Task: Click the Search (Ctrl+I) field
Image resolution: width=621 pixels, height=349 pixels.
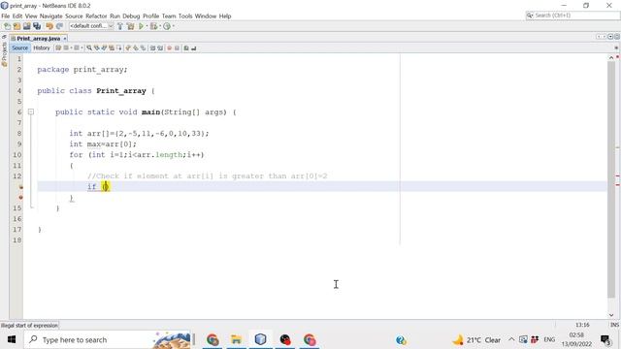Action: pyautogui.click(x=572, y=16)
